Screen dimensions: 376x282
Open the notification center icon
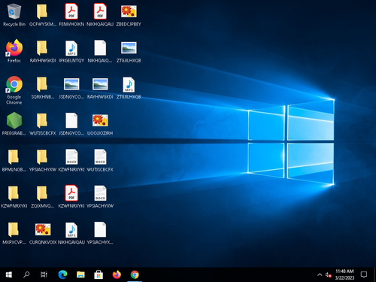[364, 274]
